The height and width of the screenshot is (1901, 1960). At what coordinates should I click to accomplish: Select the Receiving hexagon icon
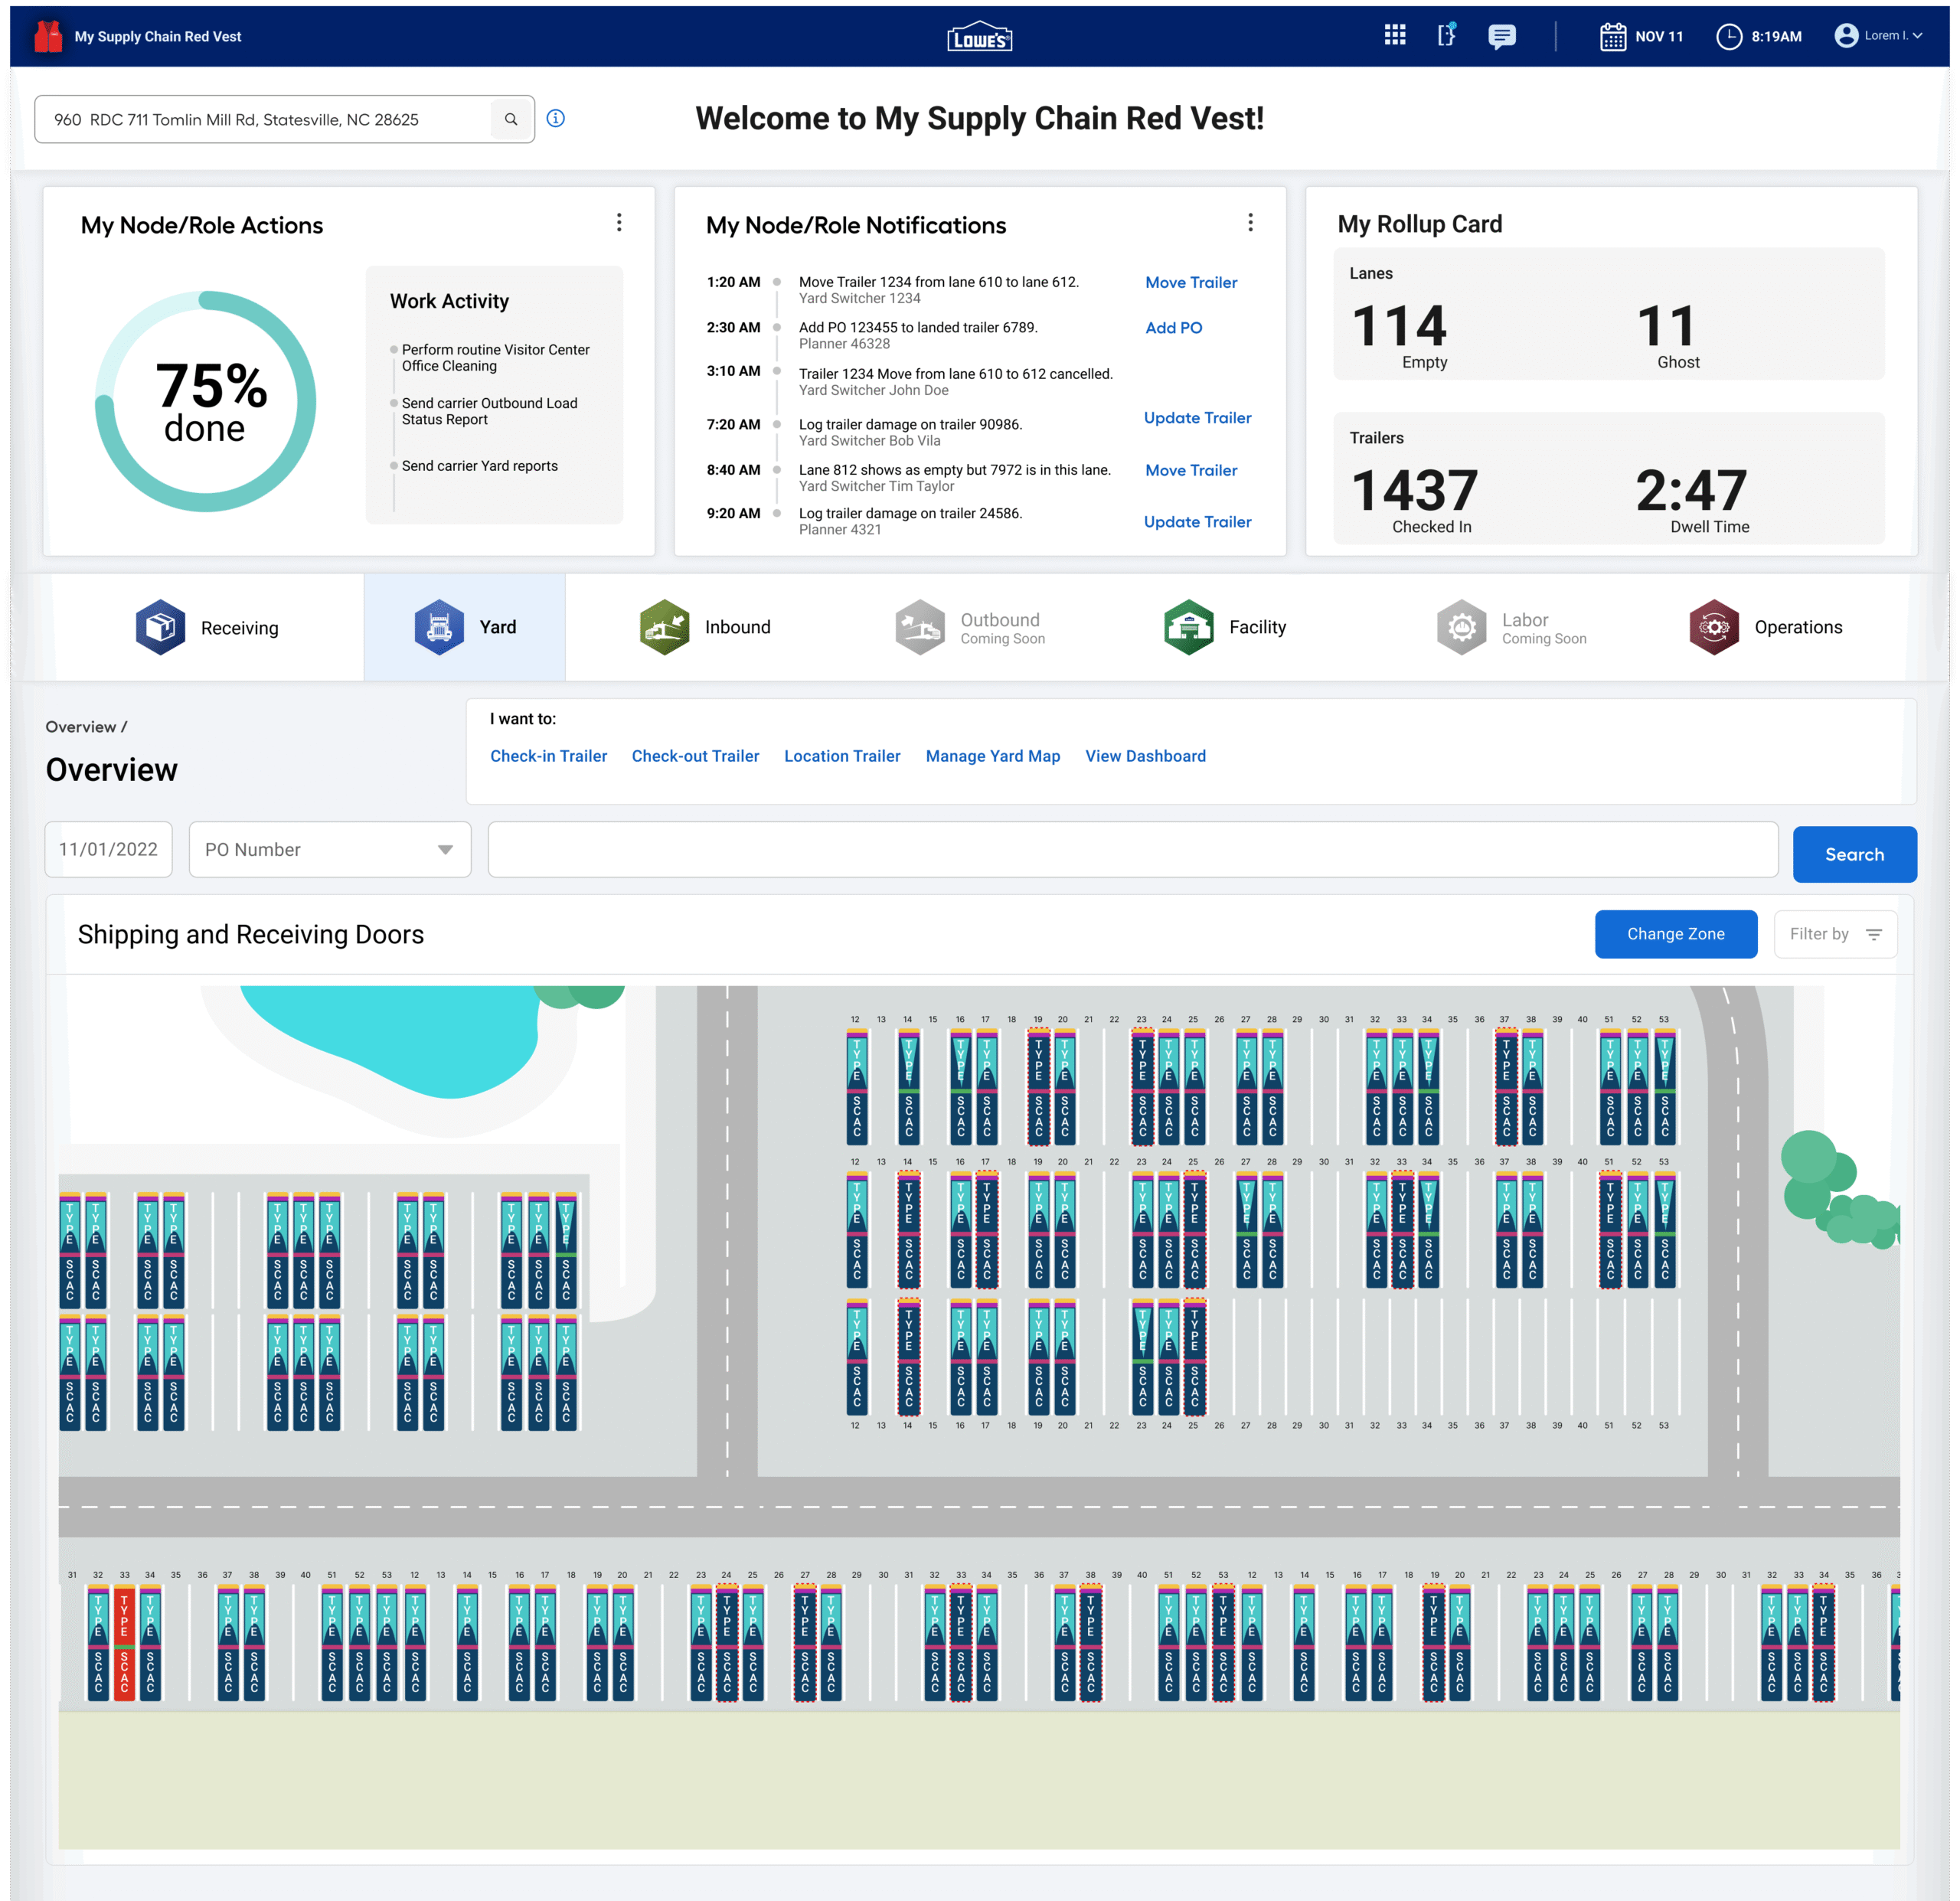tap(160, 627)
